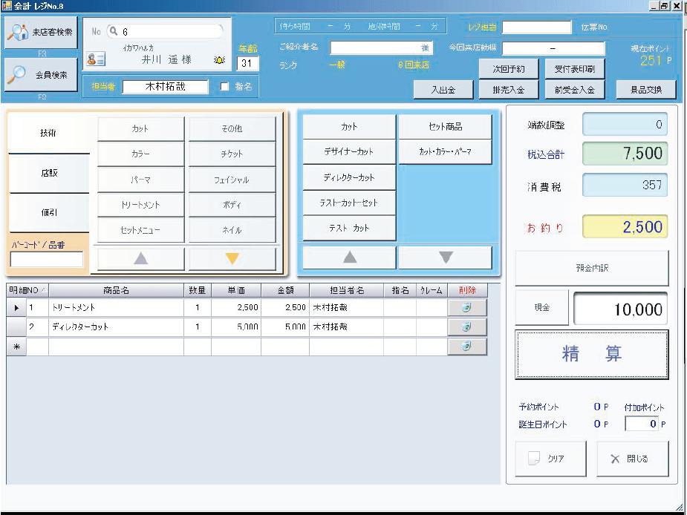Click the delete icon on the empty new row
Screen dimensions: 687x515
pos(467,347)
